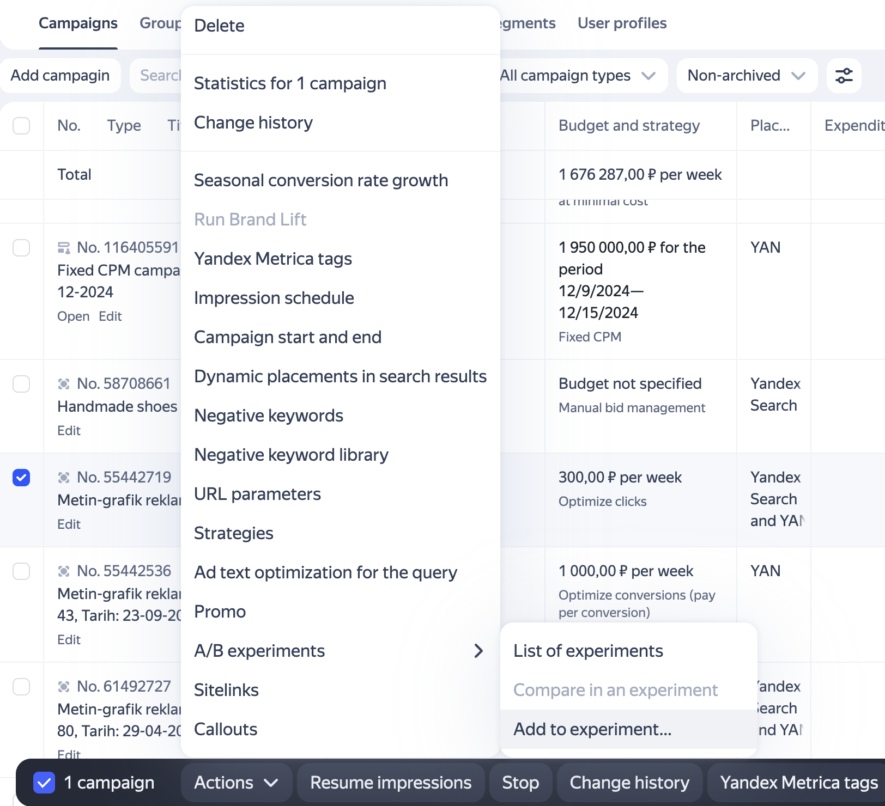Image resolution: width=885 pixels, height=806 pixels.
Task: Open the Non-archived filter dropdown
Action: coord(746,76)
